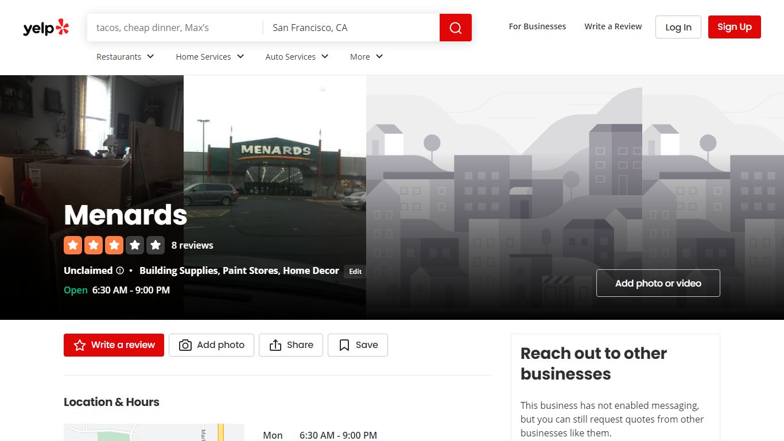The image size is (784, 441).
Task: Open the 8 reviews link
Action: click(x=192, y=245)
